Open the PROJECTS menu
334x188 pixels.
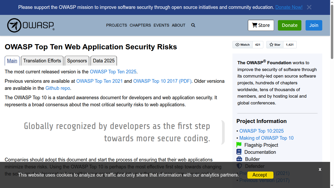(x=117, y=25)
